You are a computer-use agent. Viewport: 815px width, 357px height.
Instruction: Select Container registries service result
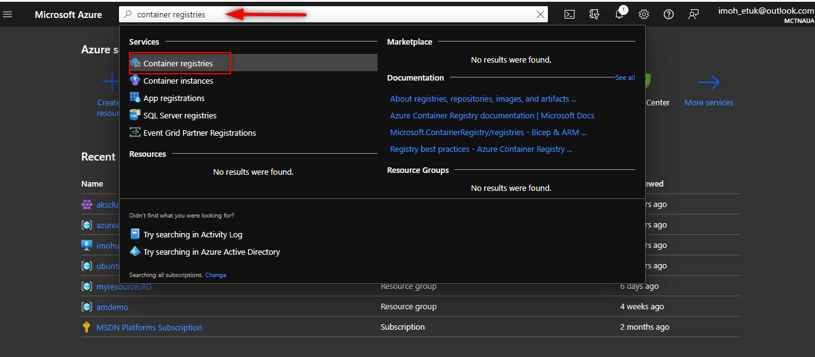[253, 63]
